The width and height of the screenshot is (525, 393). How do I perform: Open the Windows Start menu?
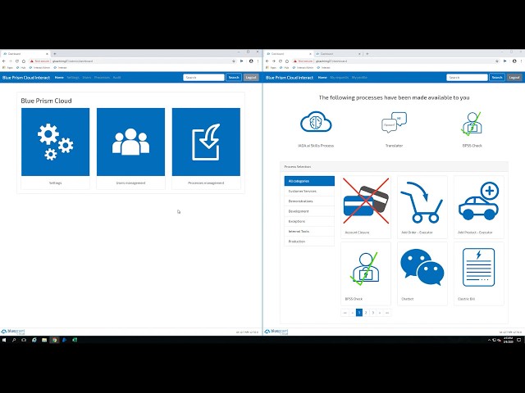point(4,340)
